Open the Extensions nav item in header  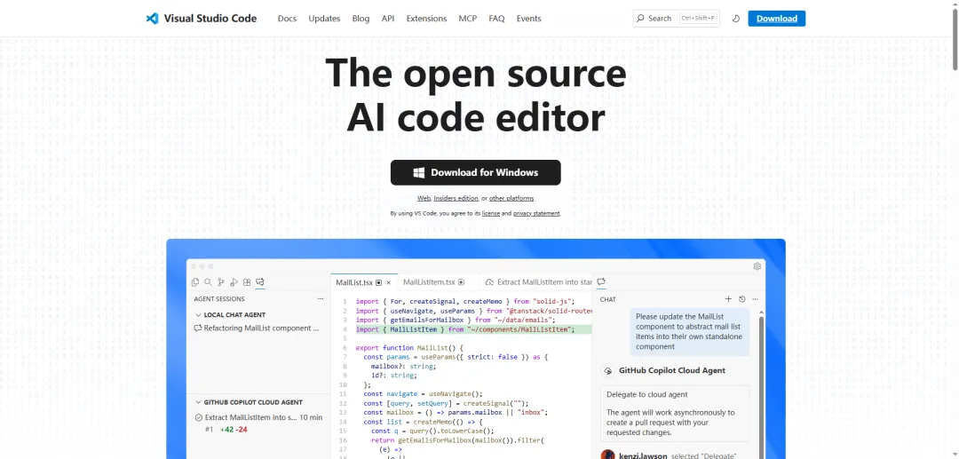[x=426, y=19]
